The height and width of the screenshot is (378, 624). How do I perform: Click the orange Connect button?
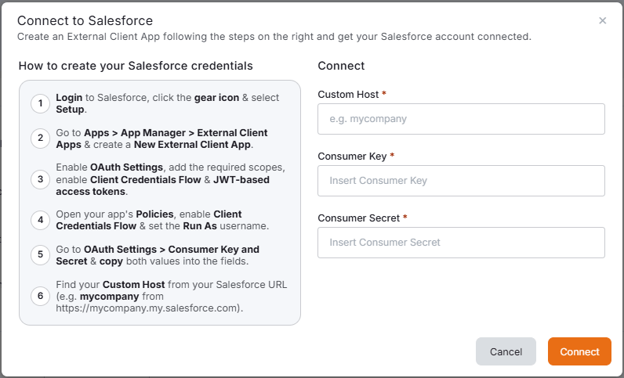(x=579, y=351)
